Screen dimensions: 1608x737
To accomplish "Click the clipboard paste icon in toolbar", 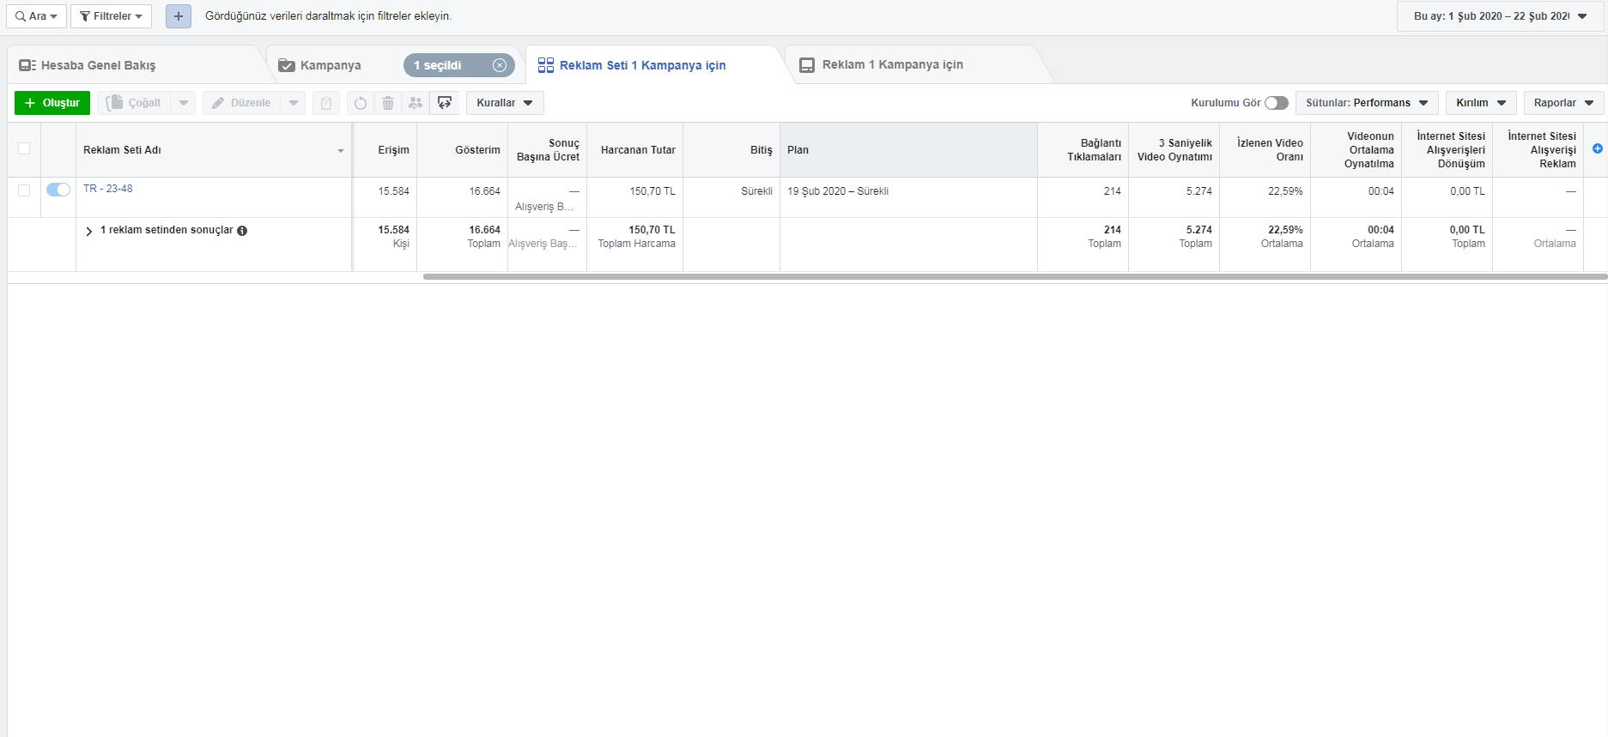I will pos(326,103).
